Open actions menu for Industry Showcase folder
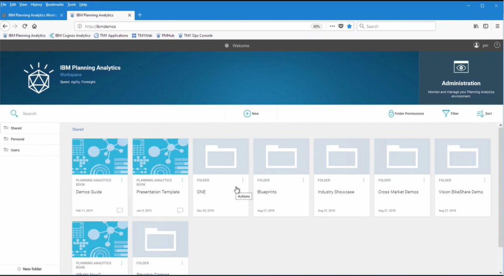The image size is (504, 276). coord(363,180)
